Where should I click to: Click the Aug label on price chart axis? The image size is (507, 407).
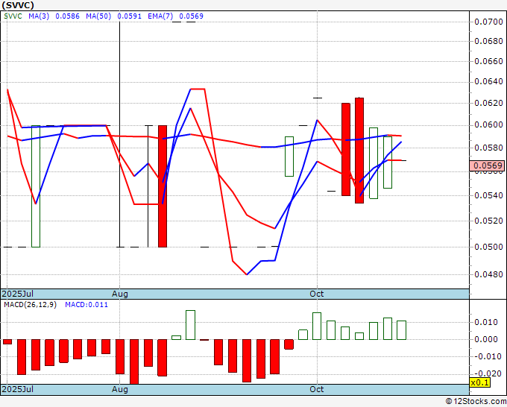(120, 294)
